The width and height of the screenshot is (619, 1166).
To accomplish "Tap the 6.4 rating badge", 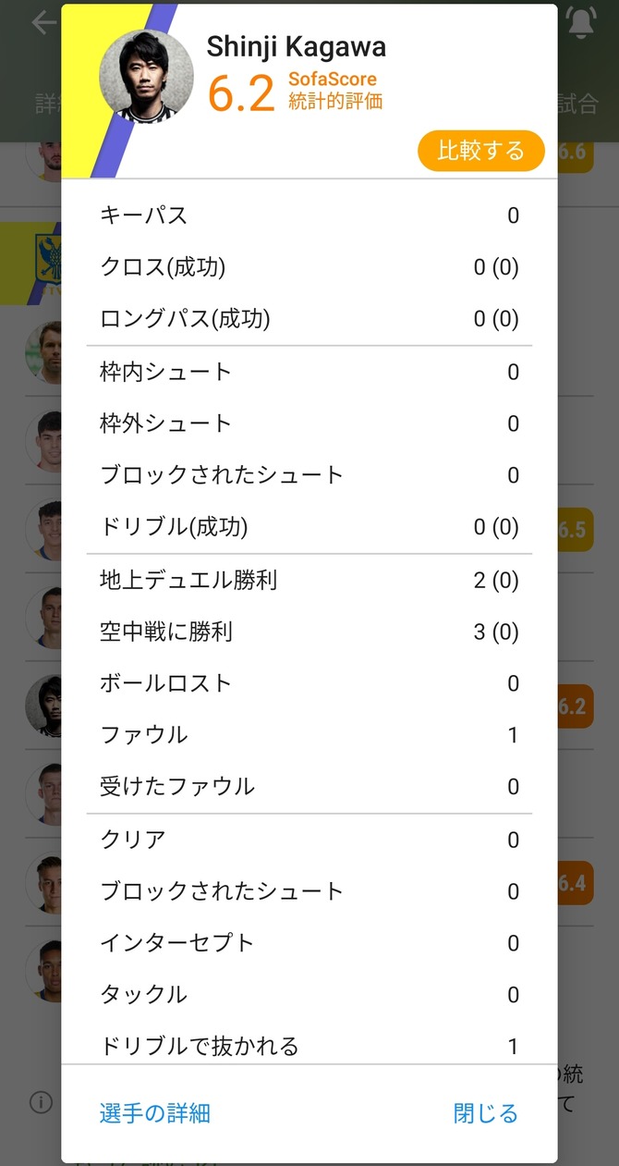I will tap(575, 883).
